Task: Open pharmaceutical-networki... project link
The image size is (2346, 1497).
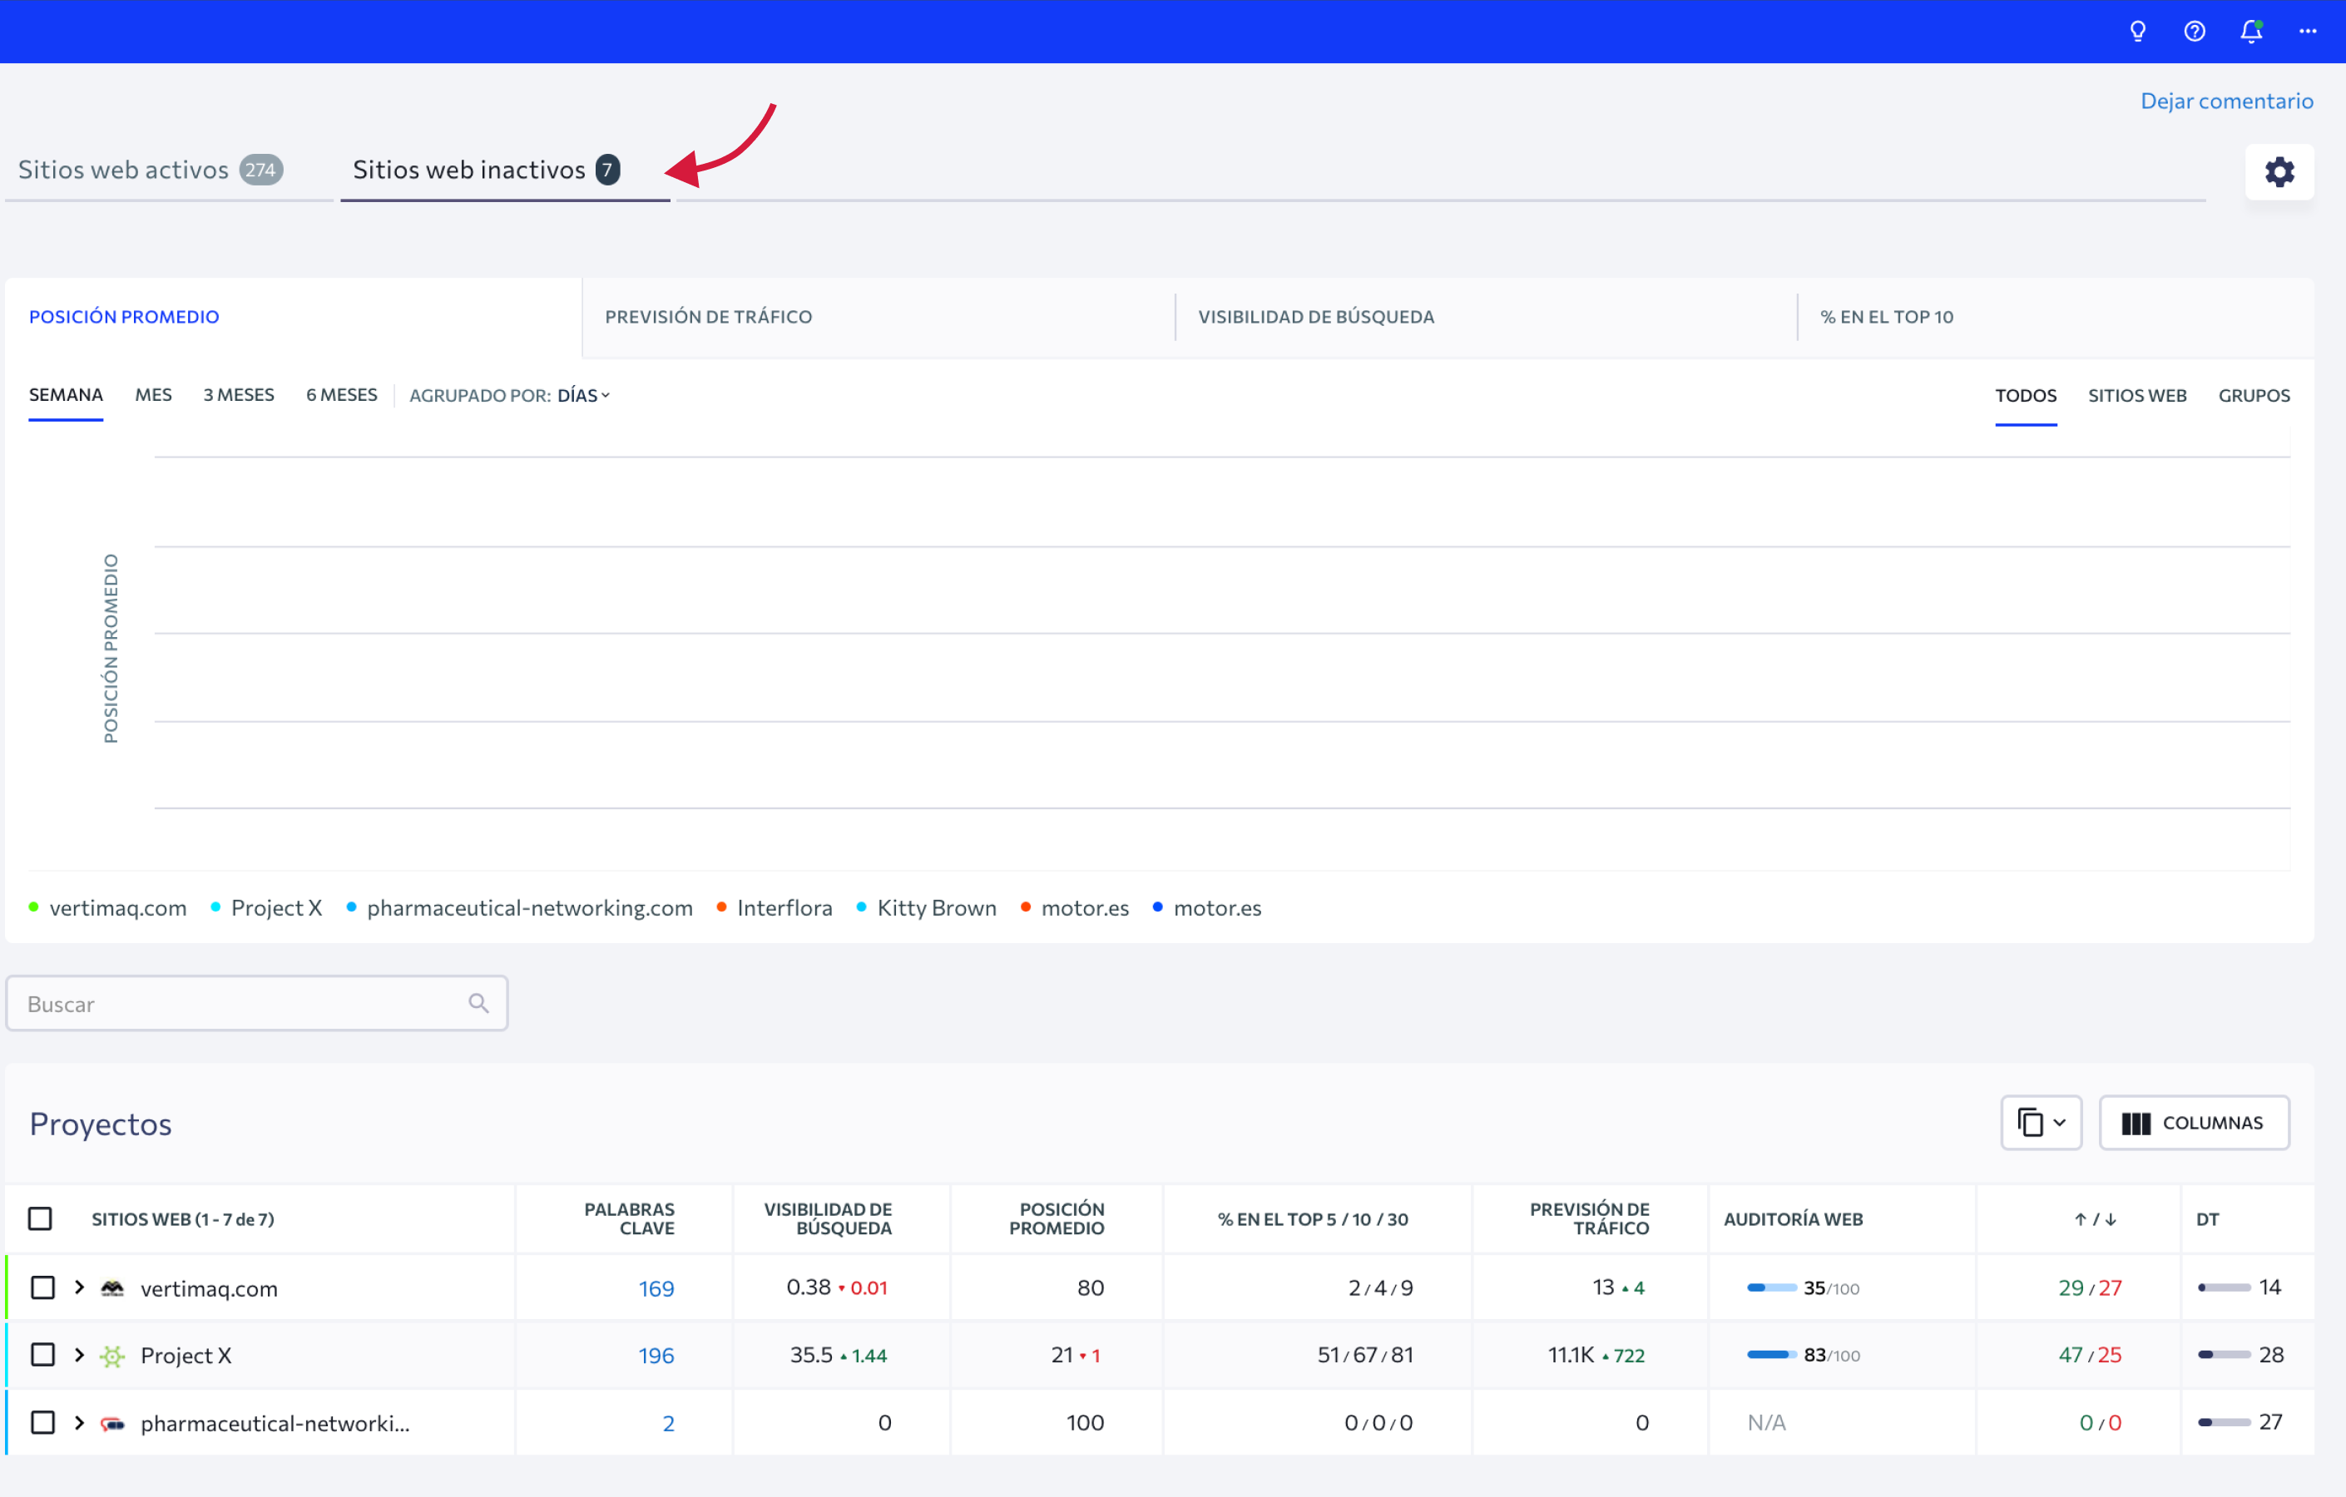Action: point(275,1423)
